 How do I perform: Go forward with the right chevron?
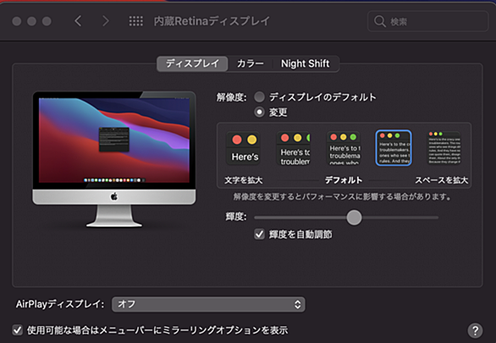coord(105,21)
